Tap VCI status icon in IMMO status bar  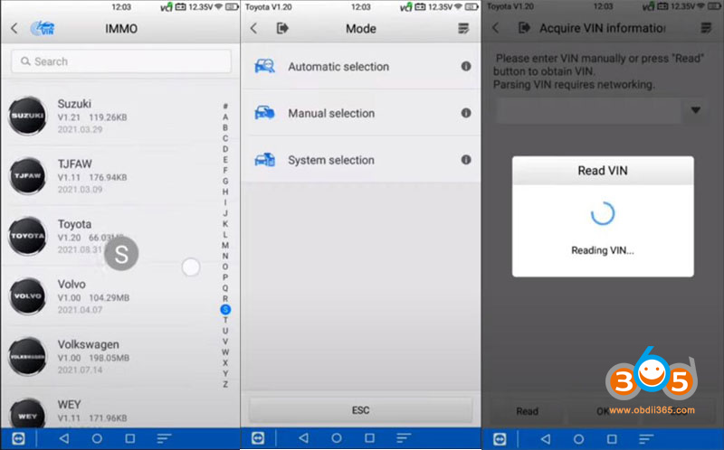point(167,7)
